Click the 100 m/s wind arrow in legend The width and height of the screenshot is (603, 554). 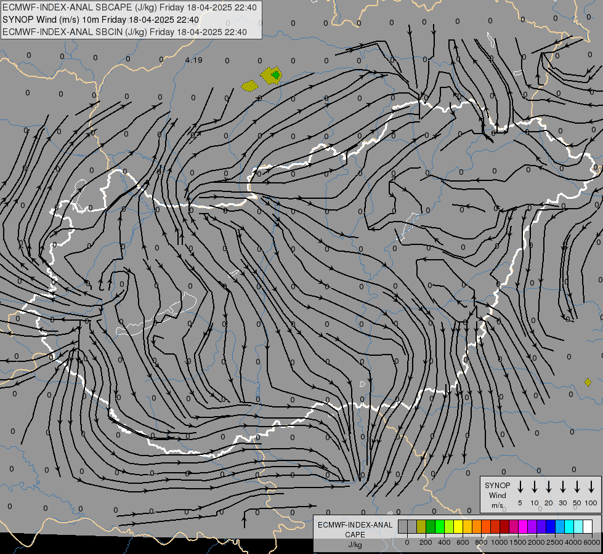point(591,486)
